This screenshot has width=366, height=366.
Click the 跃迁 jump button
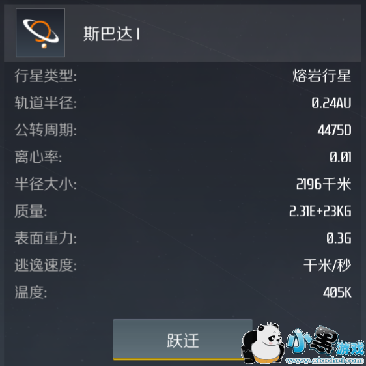182,339
